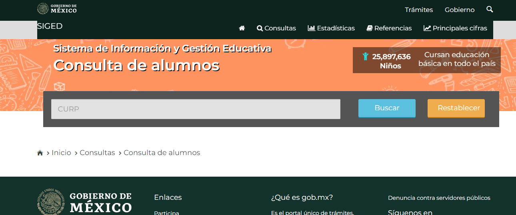Image resolution: width=516 pixels, height=215 pixels.
Task: Click the ¿Qué es gob.mx? heading
Action: click(x=302, y=197)
